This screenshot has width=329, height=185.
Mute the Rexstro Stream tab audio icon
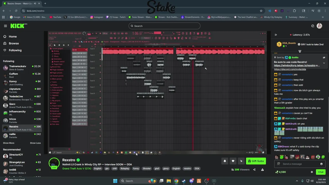[x=35, y=4]
